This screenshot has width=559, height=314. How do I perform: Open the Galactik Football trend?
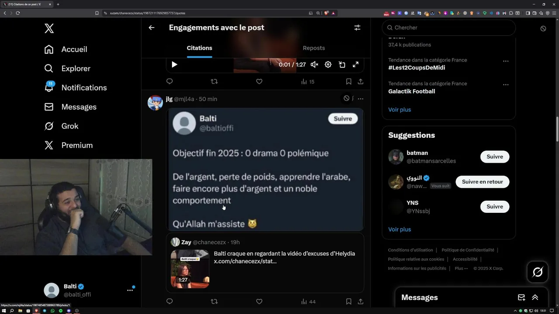pyautogui.click(x=411, y=91)
